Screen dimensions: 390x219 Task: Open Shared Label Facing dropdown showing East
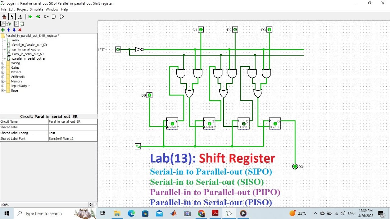coord(73,133)
